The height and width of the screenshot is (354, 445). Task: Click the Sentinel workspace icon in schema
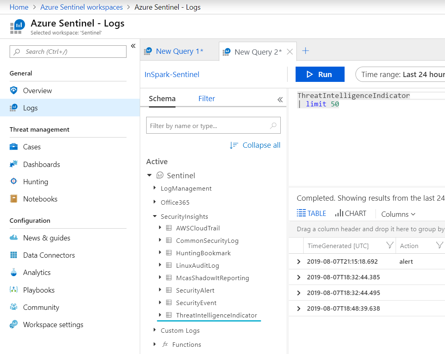(x=160, y=175)
